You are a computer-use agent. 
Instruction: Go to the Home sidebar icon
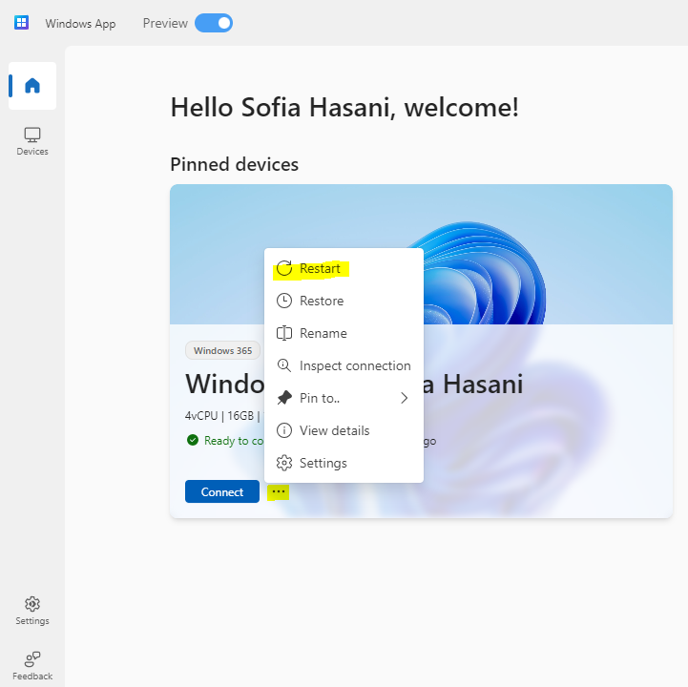pos(32,86)
